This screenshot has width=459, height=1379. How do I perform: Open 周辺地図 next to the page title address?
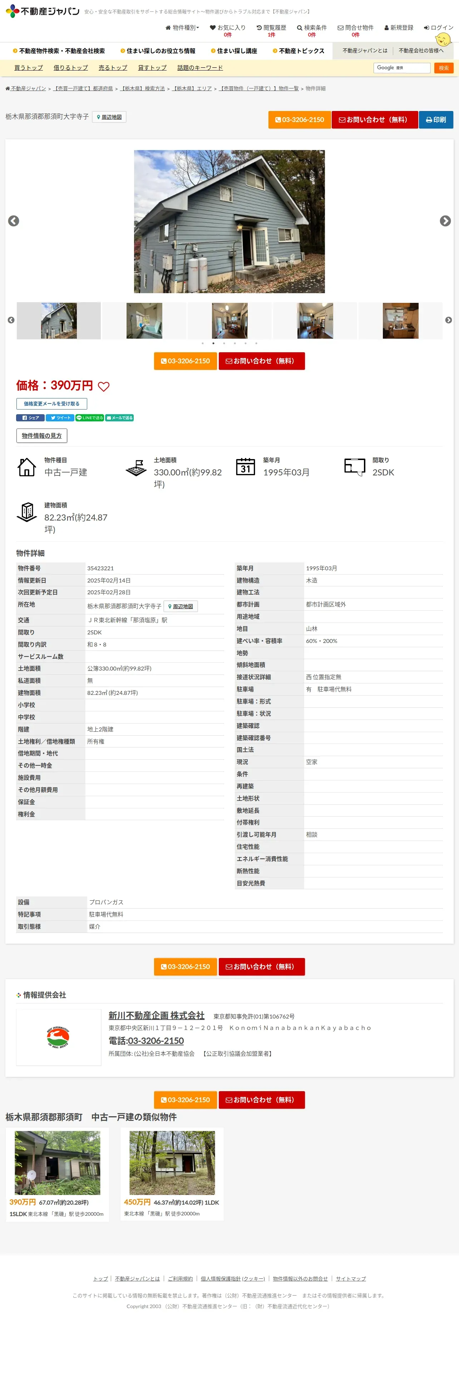pyautogui.click(x=109, y=117)
